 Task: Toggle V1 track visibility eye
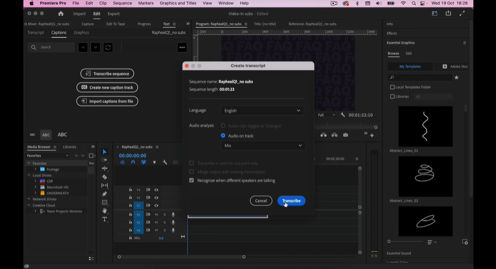(156, 206)
